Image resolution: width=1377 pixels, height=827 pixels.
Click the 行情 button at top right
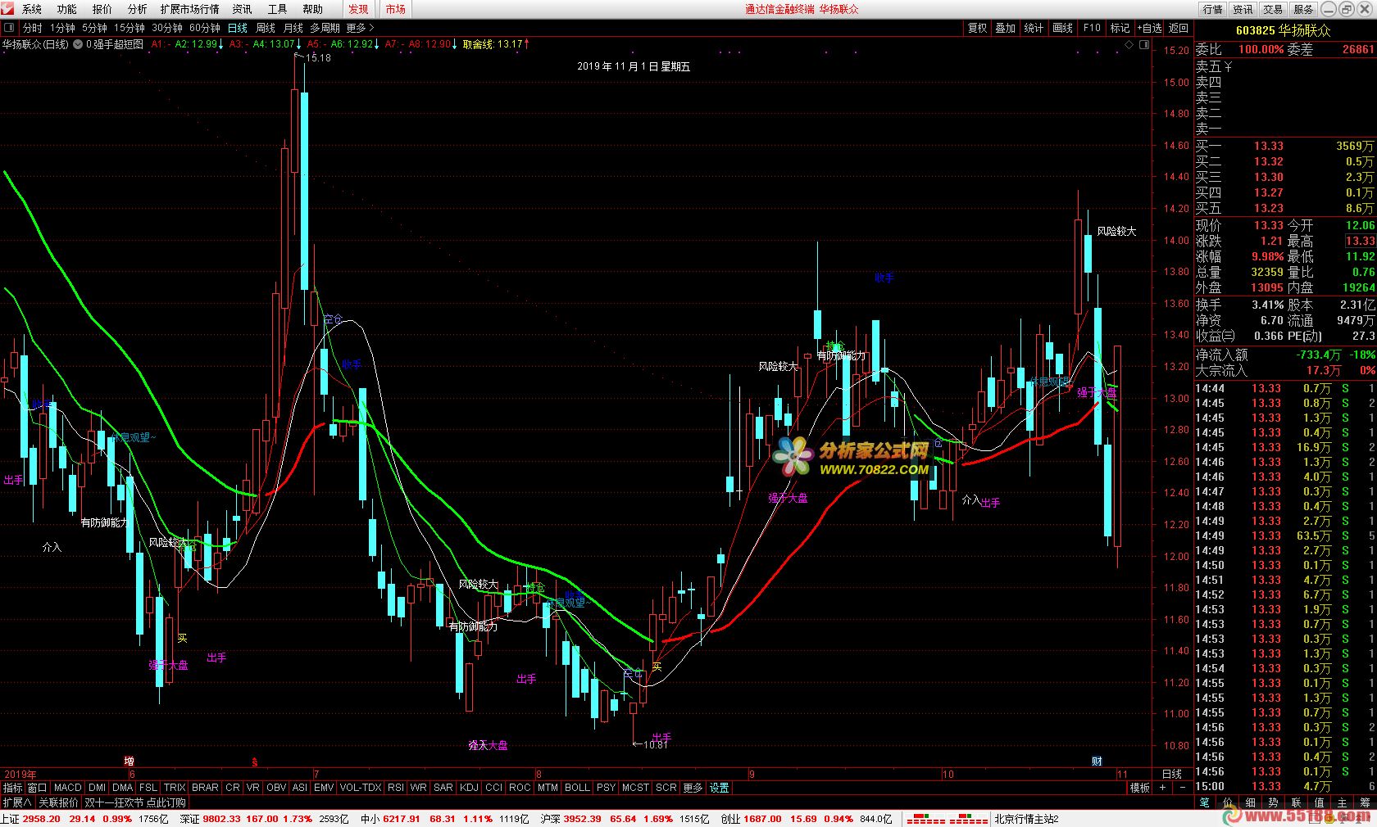[x=1213, y=9]
